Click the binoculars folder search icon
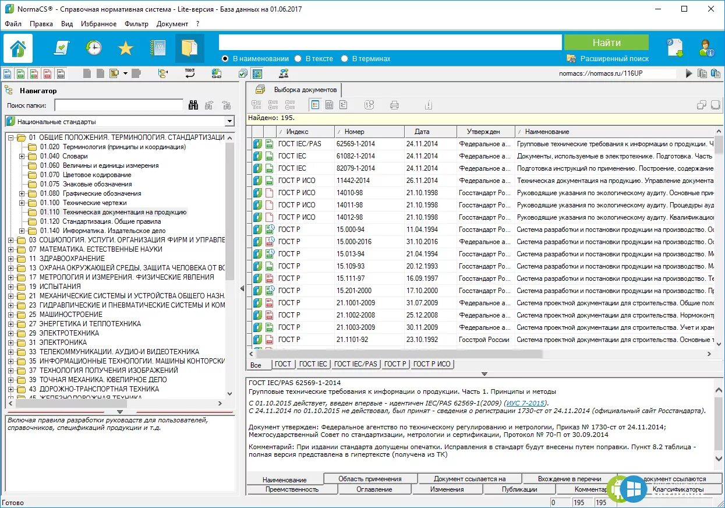The image size is (725, 508). click(x=193, y=105)
